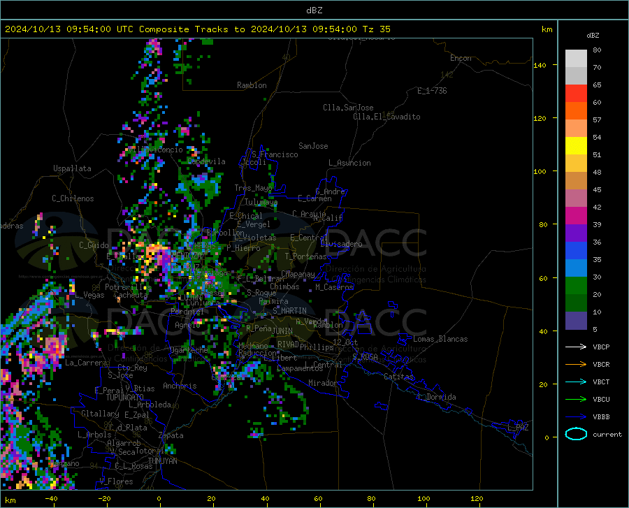Click the TUPUNGATO city label
Image resolution: width=629 pixels, height=508 pixels.
pos(125,398)
